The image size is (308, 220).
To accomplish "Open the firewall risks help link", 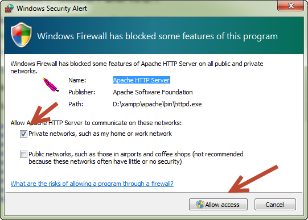I will click(92, 184).
